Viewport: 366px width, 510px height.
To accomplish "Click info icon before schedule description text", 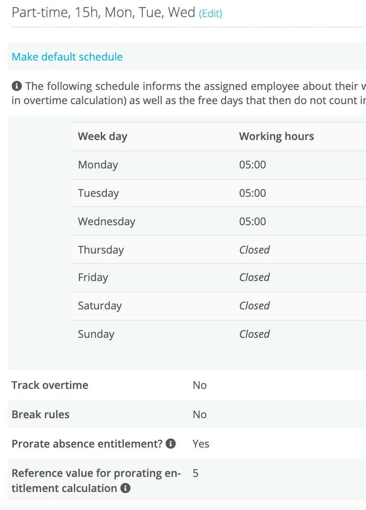I will coord(17,86).
